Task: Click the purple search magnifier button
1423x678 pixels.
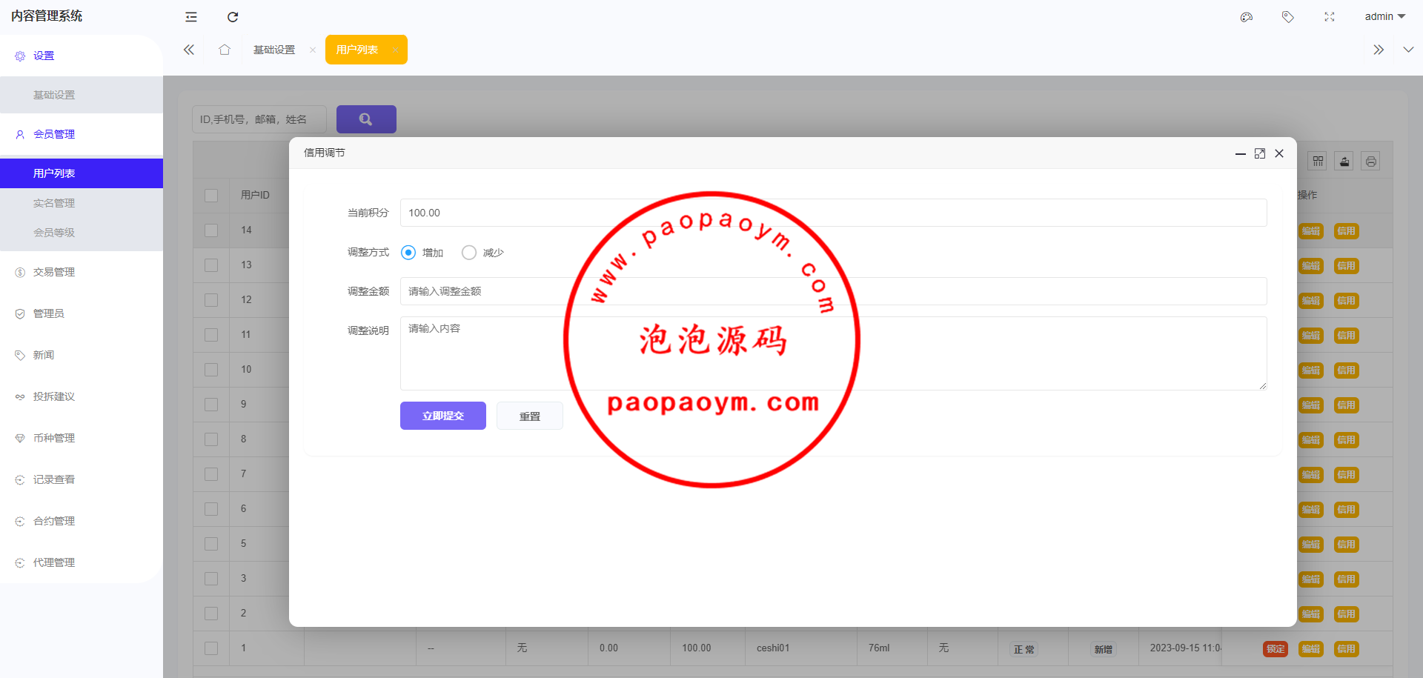Action: click(366, 119)
